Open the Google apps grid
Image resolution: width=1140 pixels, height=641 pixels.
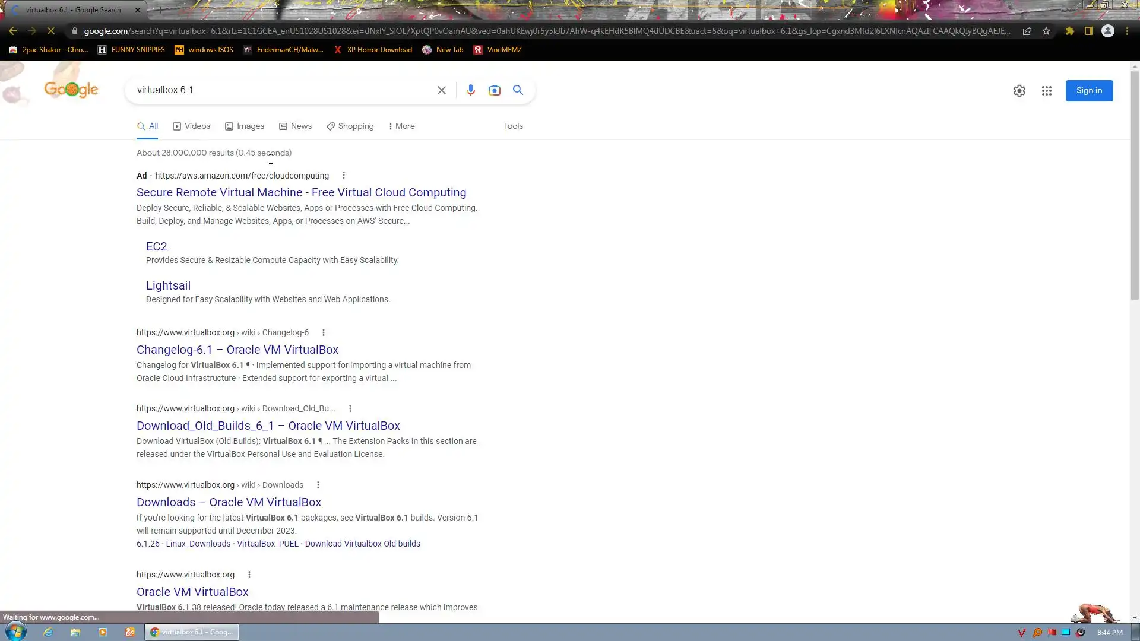[1047, 91]
